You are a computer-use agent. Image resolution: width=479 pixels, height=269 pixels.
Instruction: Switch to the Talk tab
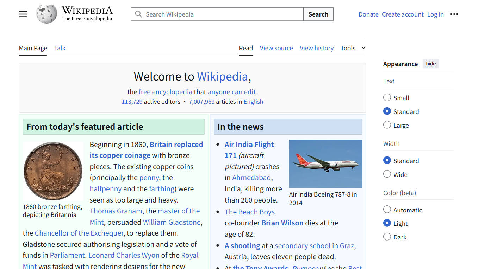click(59, 48)
